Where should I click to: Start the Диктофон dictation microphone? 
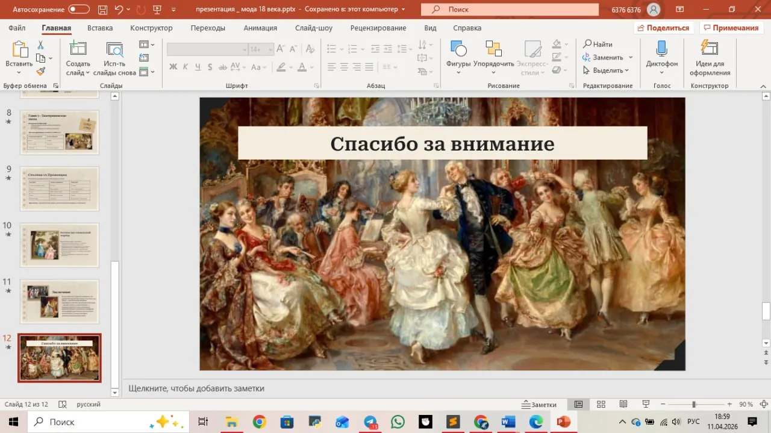click(661, 50)
